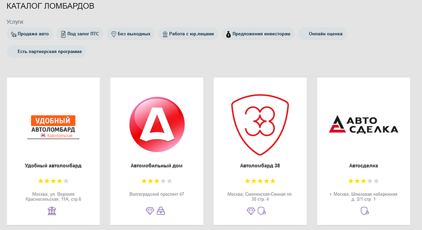Click shield-lock icon under Автосделка
422x230 pixels.
click(x=365, y=211)
